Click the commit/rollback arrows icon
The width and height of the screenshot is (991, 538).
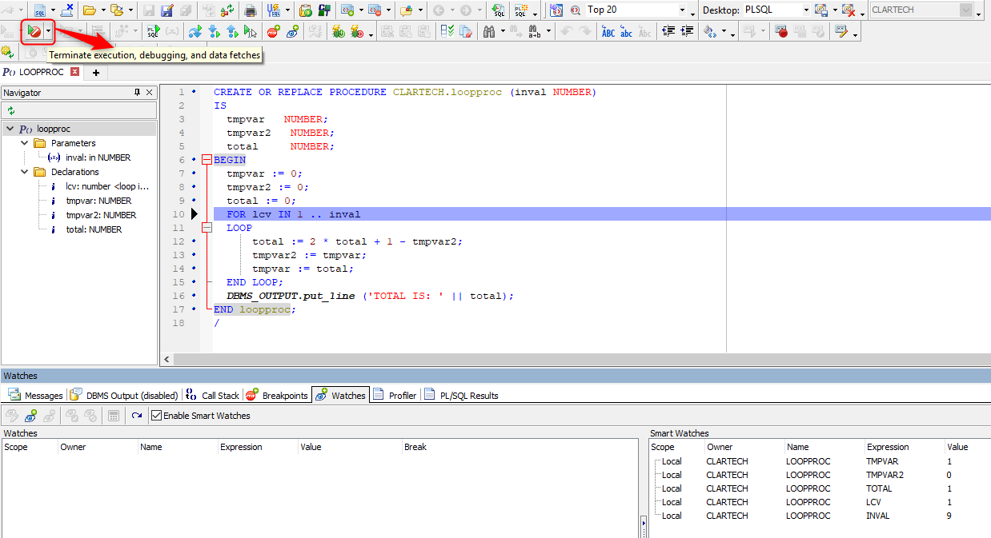pos(228,10)
